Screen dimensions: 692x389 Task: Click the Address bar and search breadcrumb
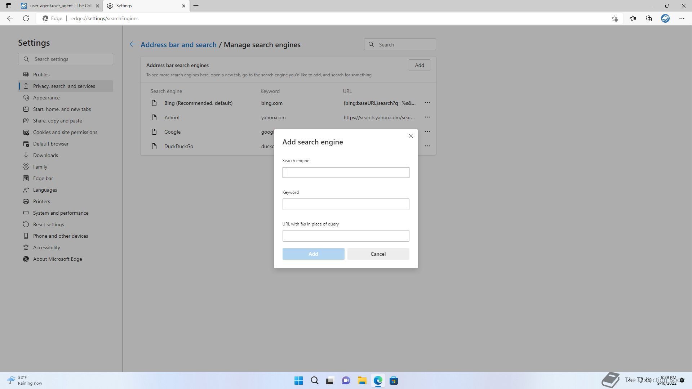pyautogui.click(x=179, y=45)
